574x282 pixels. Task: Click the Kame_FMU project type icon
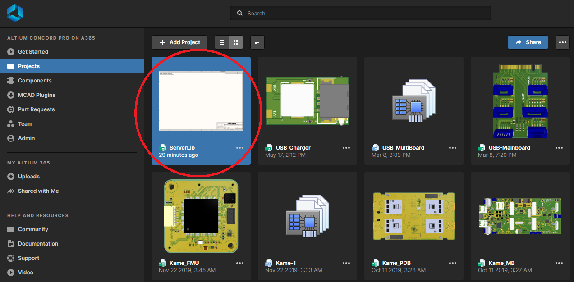tap(162, 263)
